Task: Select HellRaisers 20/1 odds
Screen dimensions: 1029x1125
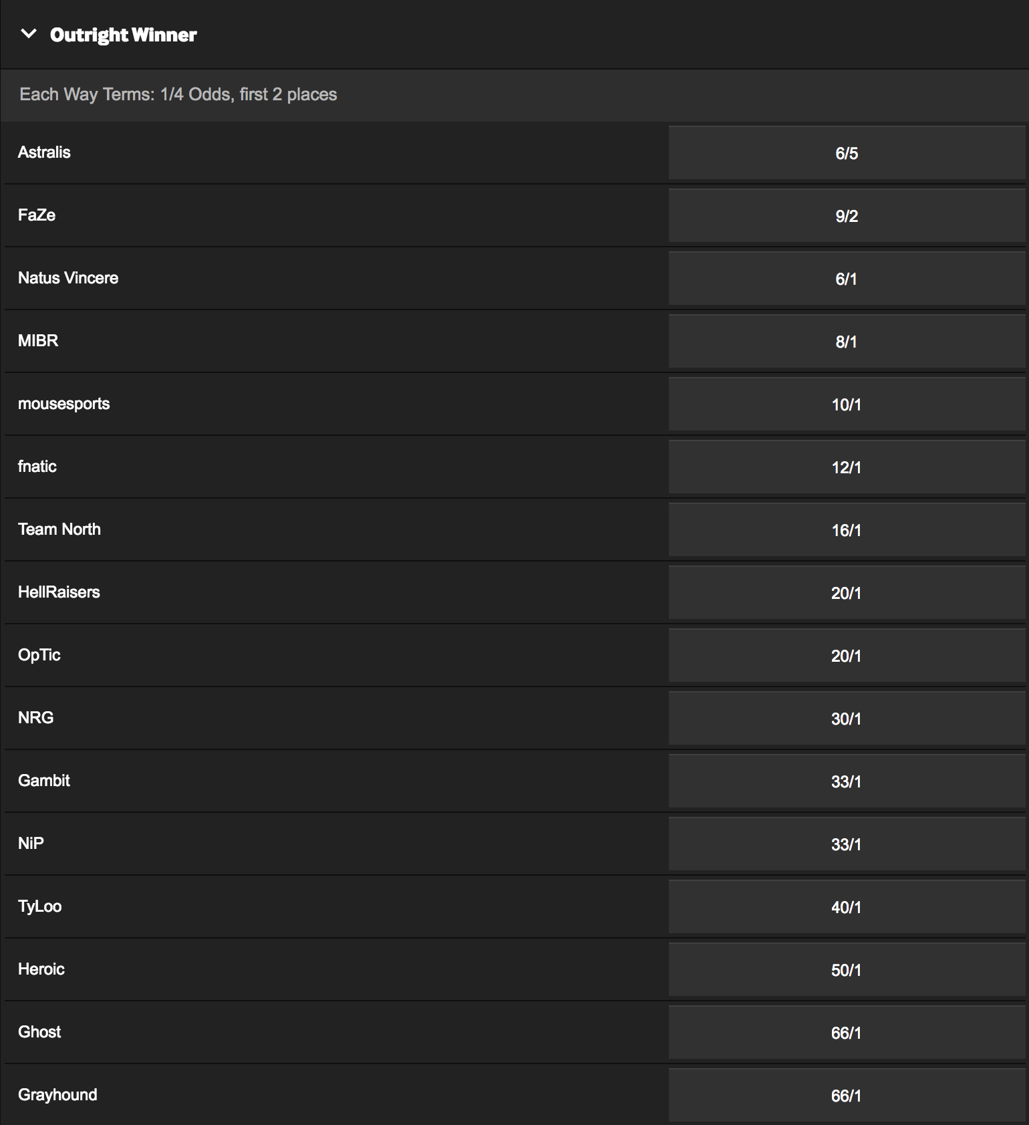Action: 847,593
